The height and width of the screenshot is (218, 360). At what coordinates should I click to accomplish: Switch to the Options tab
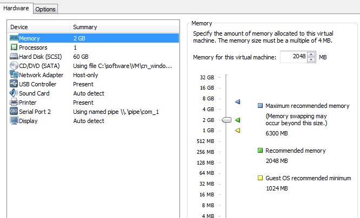[45, 9]
